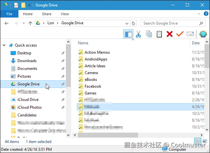This screenshot has height=153, width=210.
Task: Click the horizontal scrollbar right arrow
Action: [x=201, y=135]
